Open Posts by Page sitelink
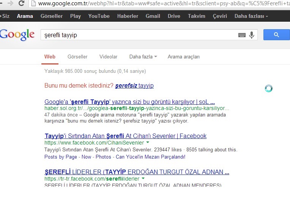This screenshot has height=206, width=290. tap(61, 157)
